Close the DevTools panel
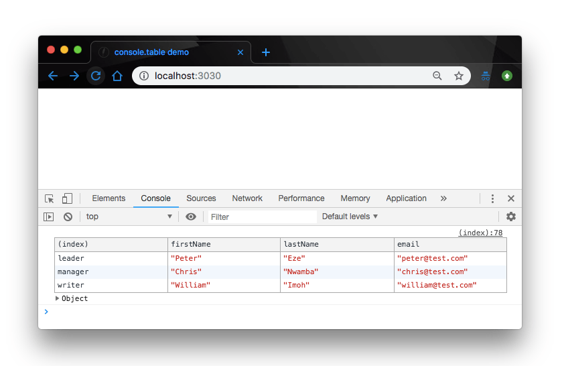562x366 pixels. point(511,198)
